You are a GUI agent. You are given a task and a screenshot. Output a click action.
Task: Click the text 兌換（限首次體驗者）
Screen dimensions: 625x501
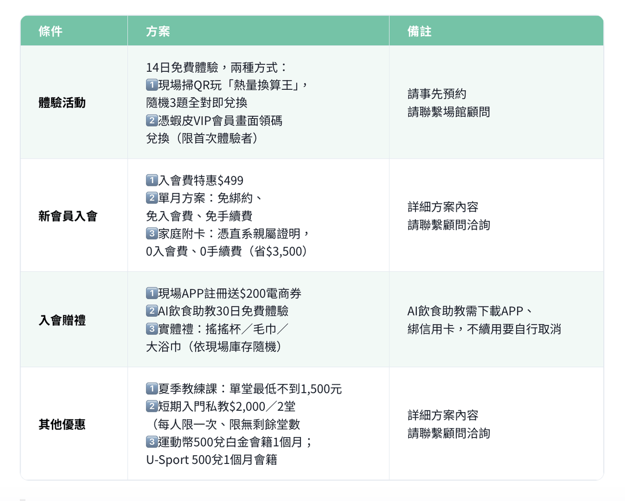coord(202,139)
